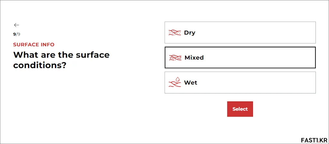Choose the Dry surface condition option
The width and height of the screenshot is (329, 144).
pyautogui.click(x=240, y=33)
